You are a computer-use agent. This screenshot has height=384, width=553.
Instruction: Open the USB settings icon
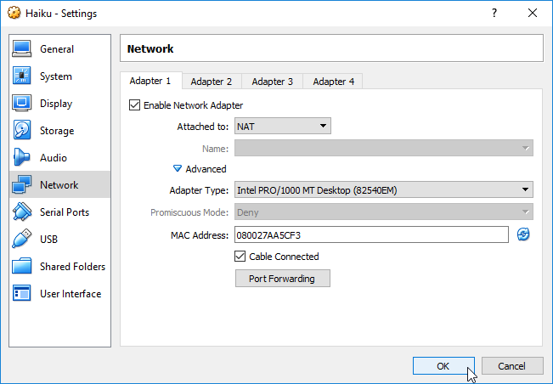pyautogui.click(x=23, y=240)
